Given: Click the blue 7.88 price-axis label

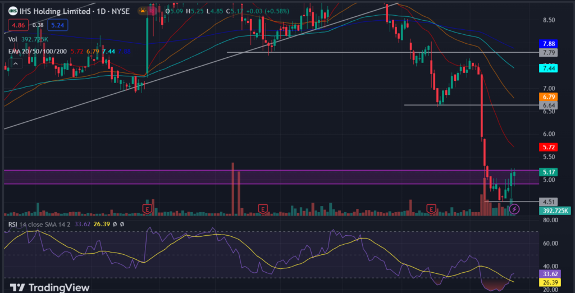Looking at the screenshot, I should [x=548, y=44].
